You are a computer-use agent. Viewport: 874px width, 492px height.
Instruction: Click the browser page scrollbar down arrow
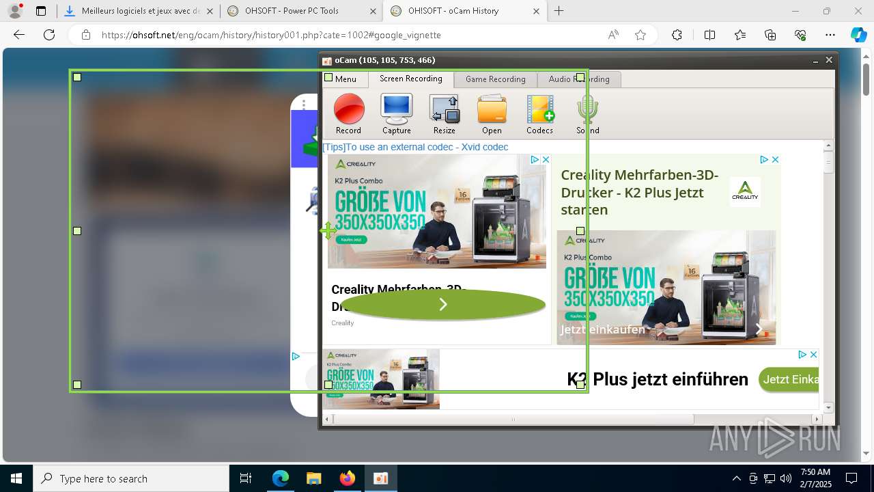(866, 454)
